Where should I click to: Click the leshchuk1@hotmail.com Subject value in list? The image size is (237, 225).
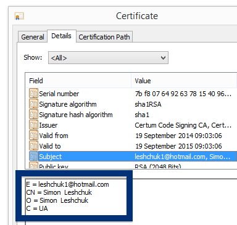pyautogui.click(x=182, y=157)
